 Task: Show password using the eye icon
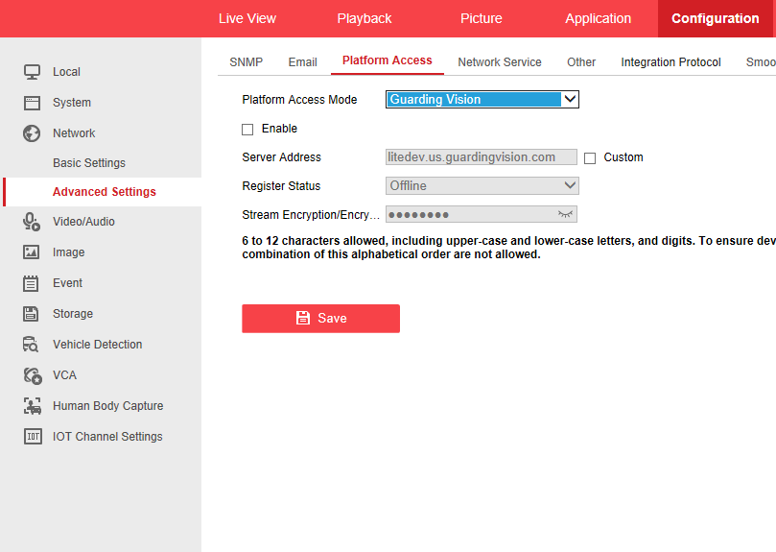click(x=565, y=214)
